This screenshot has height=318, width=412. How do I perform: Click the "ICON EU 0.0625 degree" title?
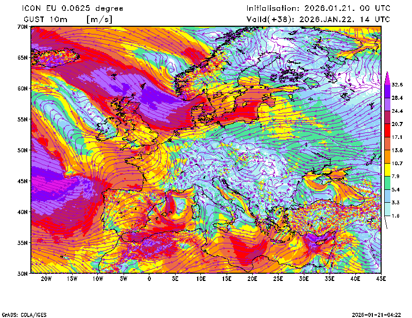[x=73, y=8]
